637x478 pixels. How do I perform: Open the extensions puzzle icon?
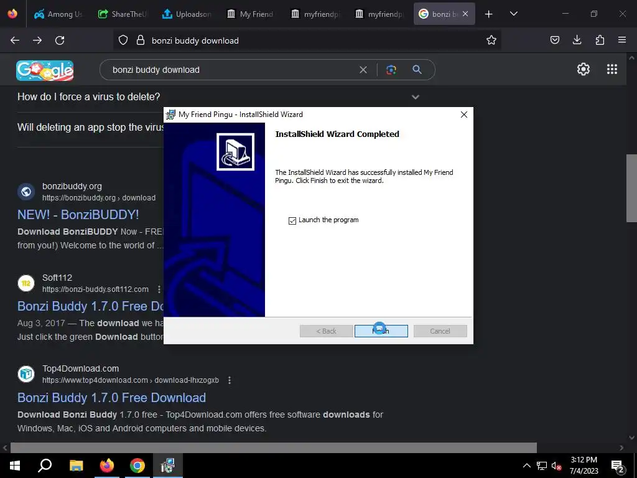(600, 40)
